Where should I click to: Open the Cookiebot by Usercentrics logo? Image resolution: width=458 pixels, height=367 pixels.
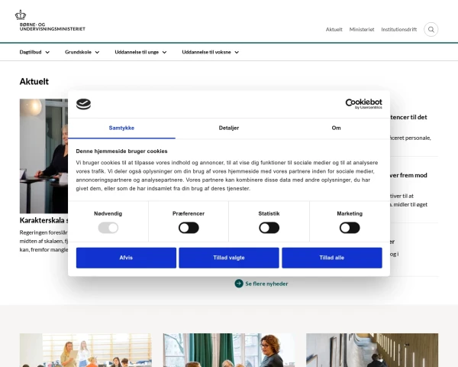click(x=363, y=104)
